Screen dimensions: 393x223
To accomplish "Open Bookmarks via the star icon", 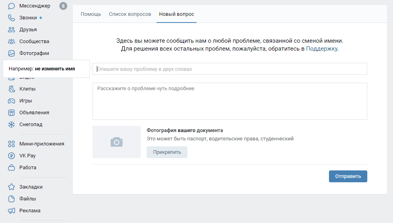I will coord(11,187).
